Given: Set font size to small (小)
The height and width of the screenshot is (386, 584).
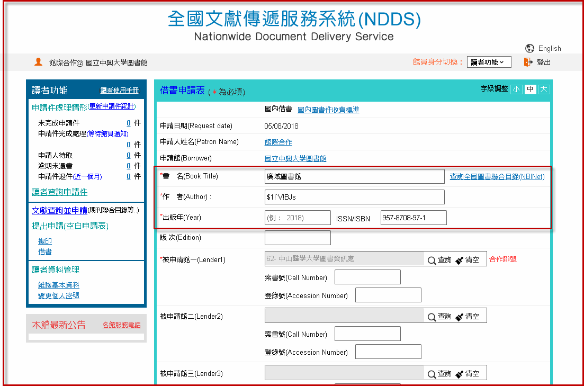Looking at the screenshot, I should tap(516, 89).
